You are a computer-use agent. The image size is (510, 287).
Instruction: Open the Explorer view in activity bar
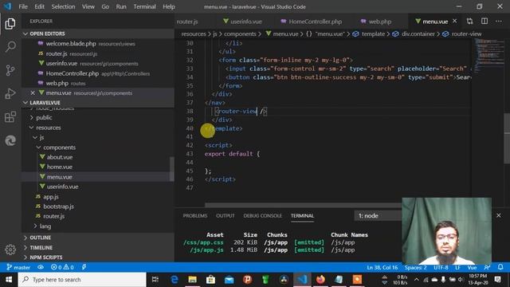(x=10, y=24)
